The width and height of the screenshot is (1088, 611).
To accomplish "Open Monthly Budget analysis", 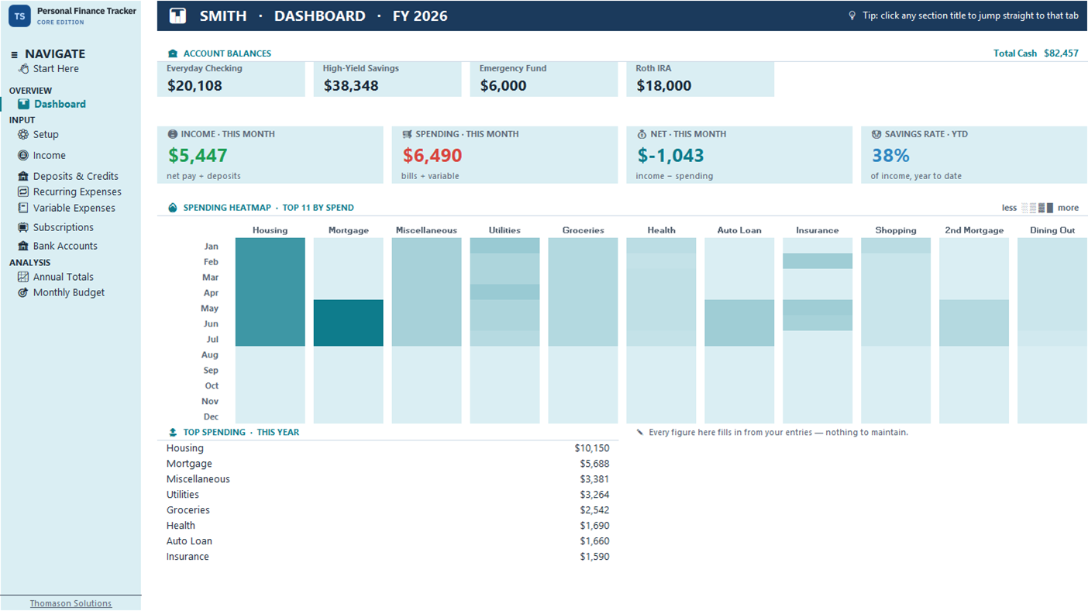I will tap(69, 292).
